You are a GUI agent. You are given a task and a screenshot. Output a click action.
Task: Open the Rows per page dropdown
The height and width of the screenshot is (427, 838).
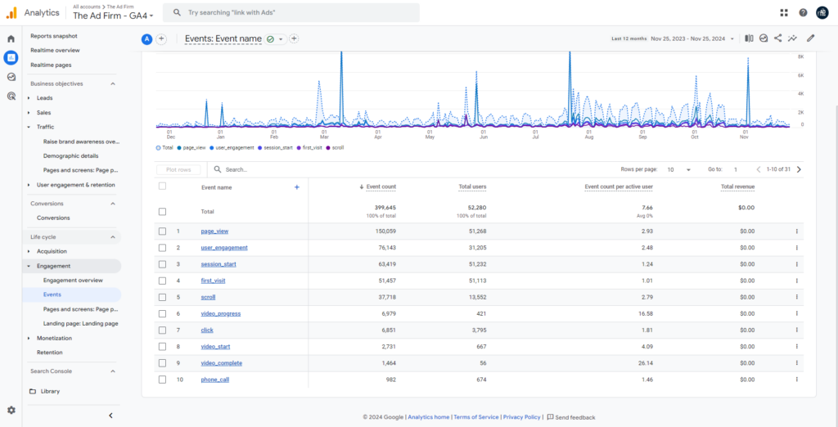678,169
